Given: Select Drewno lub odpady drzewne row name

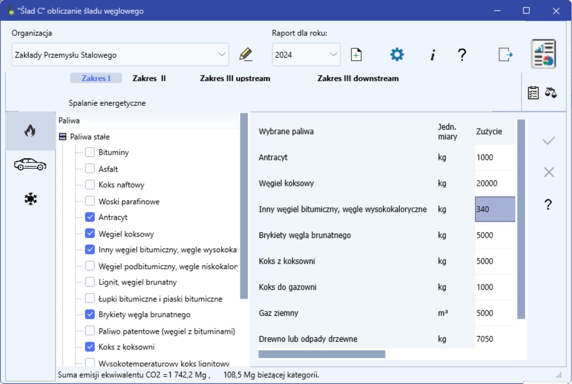Looking at the screenshot, I should pos(308,339).
